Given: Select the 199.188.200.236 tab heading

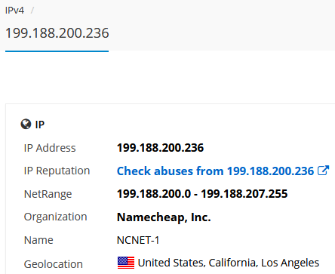Looking at the screenshot, I should (x=57, y=33).
